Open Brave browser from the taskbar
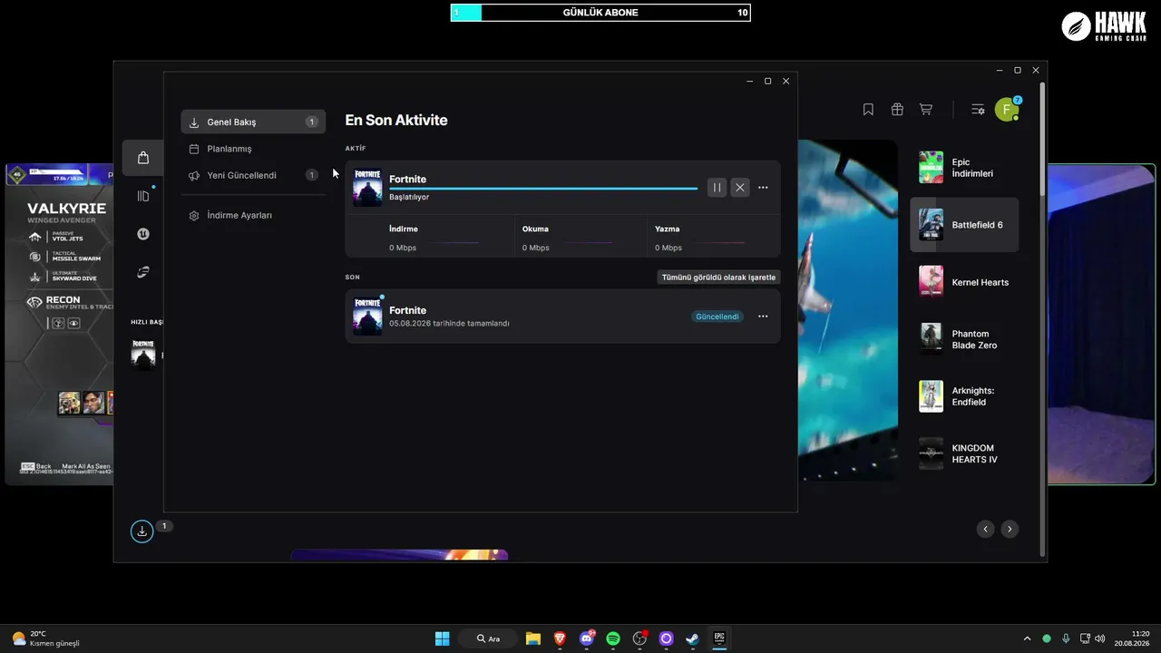 (x=560, y=638)
